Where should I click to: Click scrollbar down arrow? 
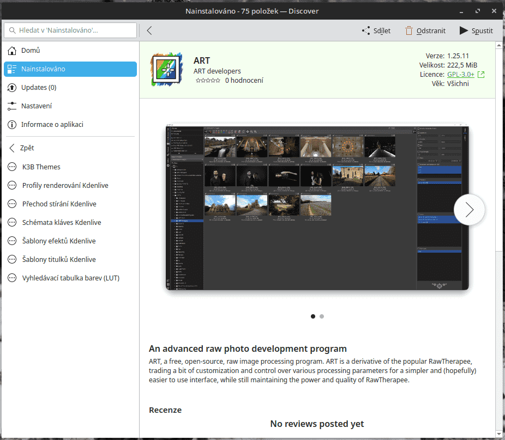tap(499, 434)
